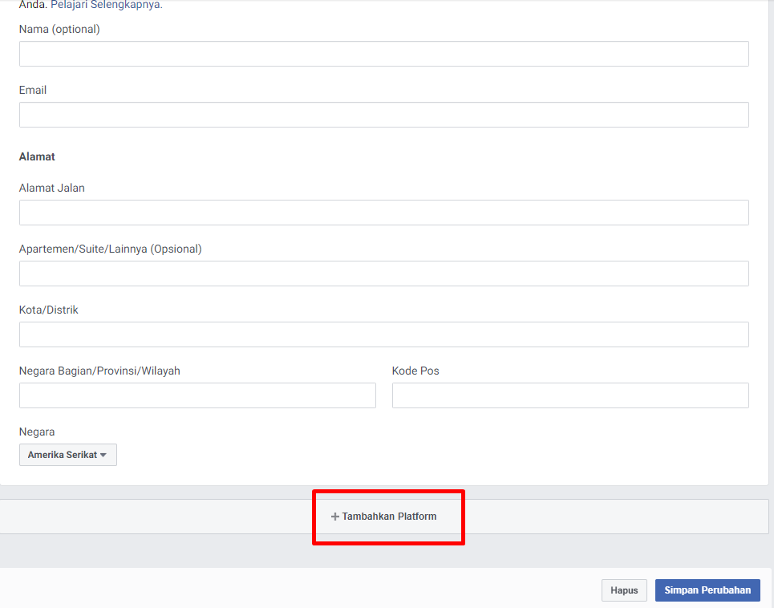774x608 pixels.
Task: Click the Nama (optional) input field
Action: (x=384, y=54)
